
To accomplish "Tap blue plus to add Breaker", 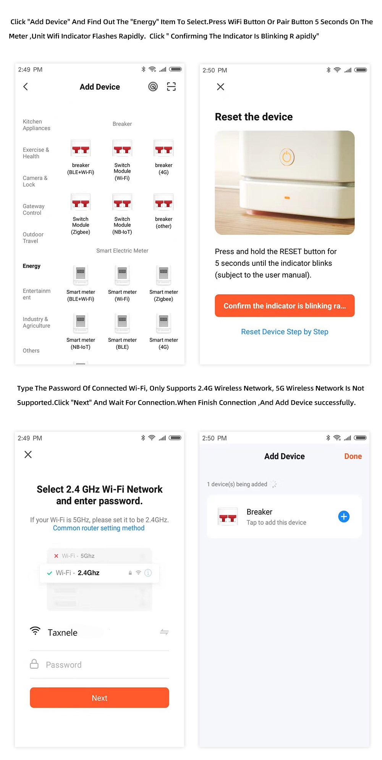I will point(344,517).
